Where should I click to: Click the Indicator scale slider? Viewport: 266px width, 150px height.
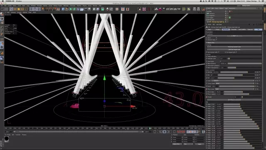tap(245, 58)
